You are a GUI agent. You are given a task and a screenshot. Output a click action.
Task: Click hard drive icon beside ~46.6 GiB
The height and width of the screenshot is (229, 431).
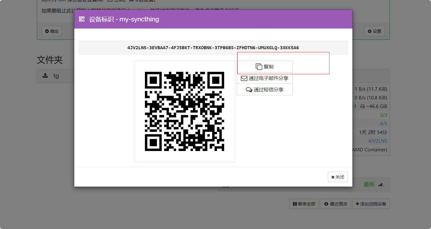[363, 106]
